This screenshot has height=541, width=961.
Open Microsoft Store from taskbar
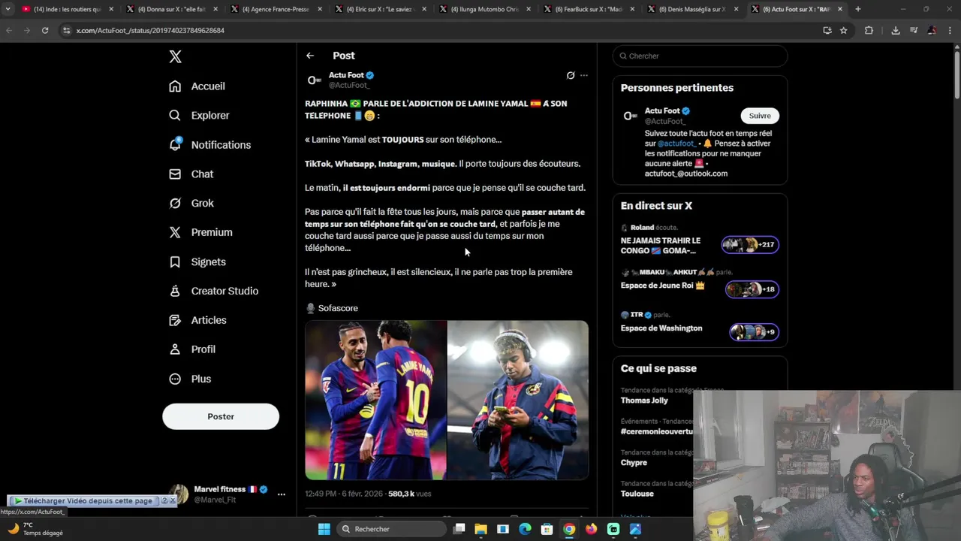tap(547, 529)
